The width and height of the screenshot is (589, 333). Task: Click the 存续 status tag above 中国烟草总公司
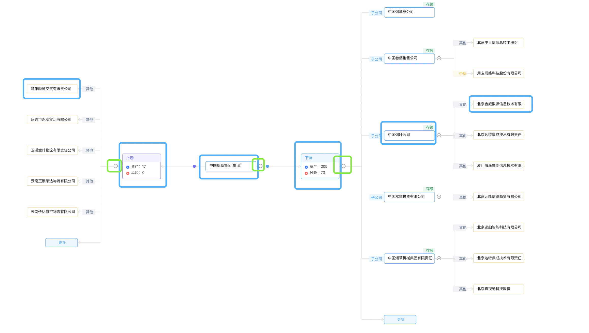tap(430, 4)
